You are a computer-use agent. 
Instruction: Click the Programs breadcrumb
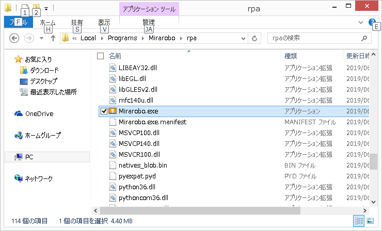[122, 38]
